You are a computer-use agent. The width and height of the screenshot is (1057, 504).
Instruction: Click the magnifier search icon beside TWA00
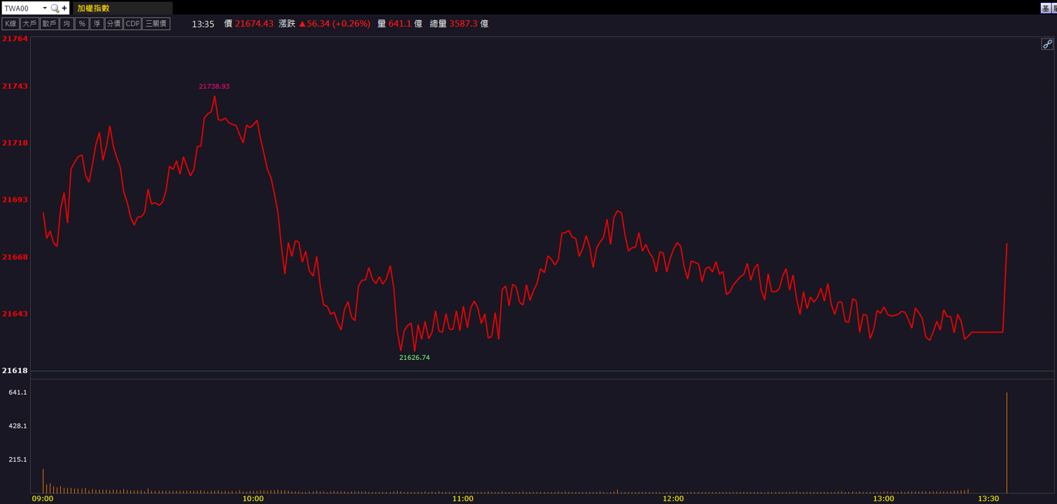click(55, 8)
